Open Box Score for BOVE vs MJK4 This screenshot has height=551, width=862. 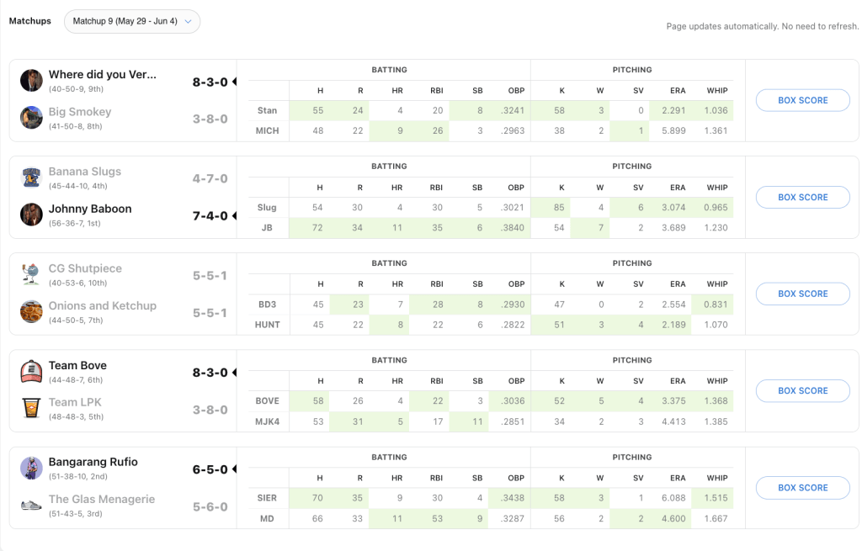click(802, 390)
